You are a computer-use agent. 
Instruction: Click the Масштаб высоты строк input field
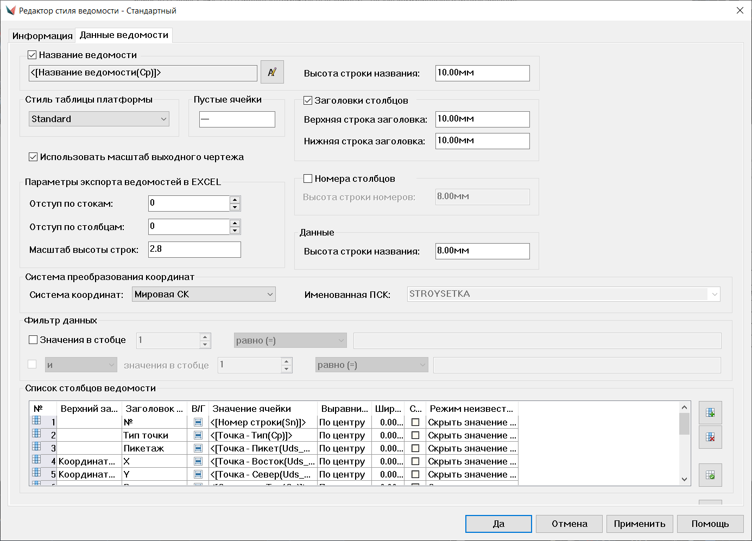[194, 249]
